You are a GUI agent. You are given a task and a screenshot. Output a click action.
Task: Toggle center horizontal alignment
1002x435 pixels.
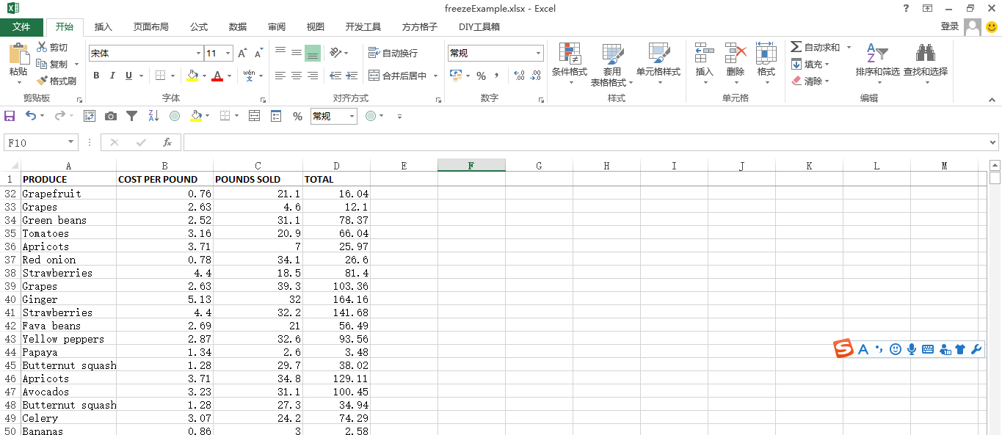(297, 76)
